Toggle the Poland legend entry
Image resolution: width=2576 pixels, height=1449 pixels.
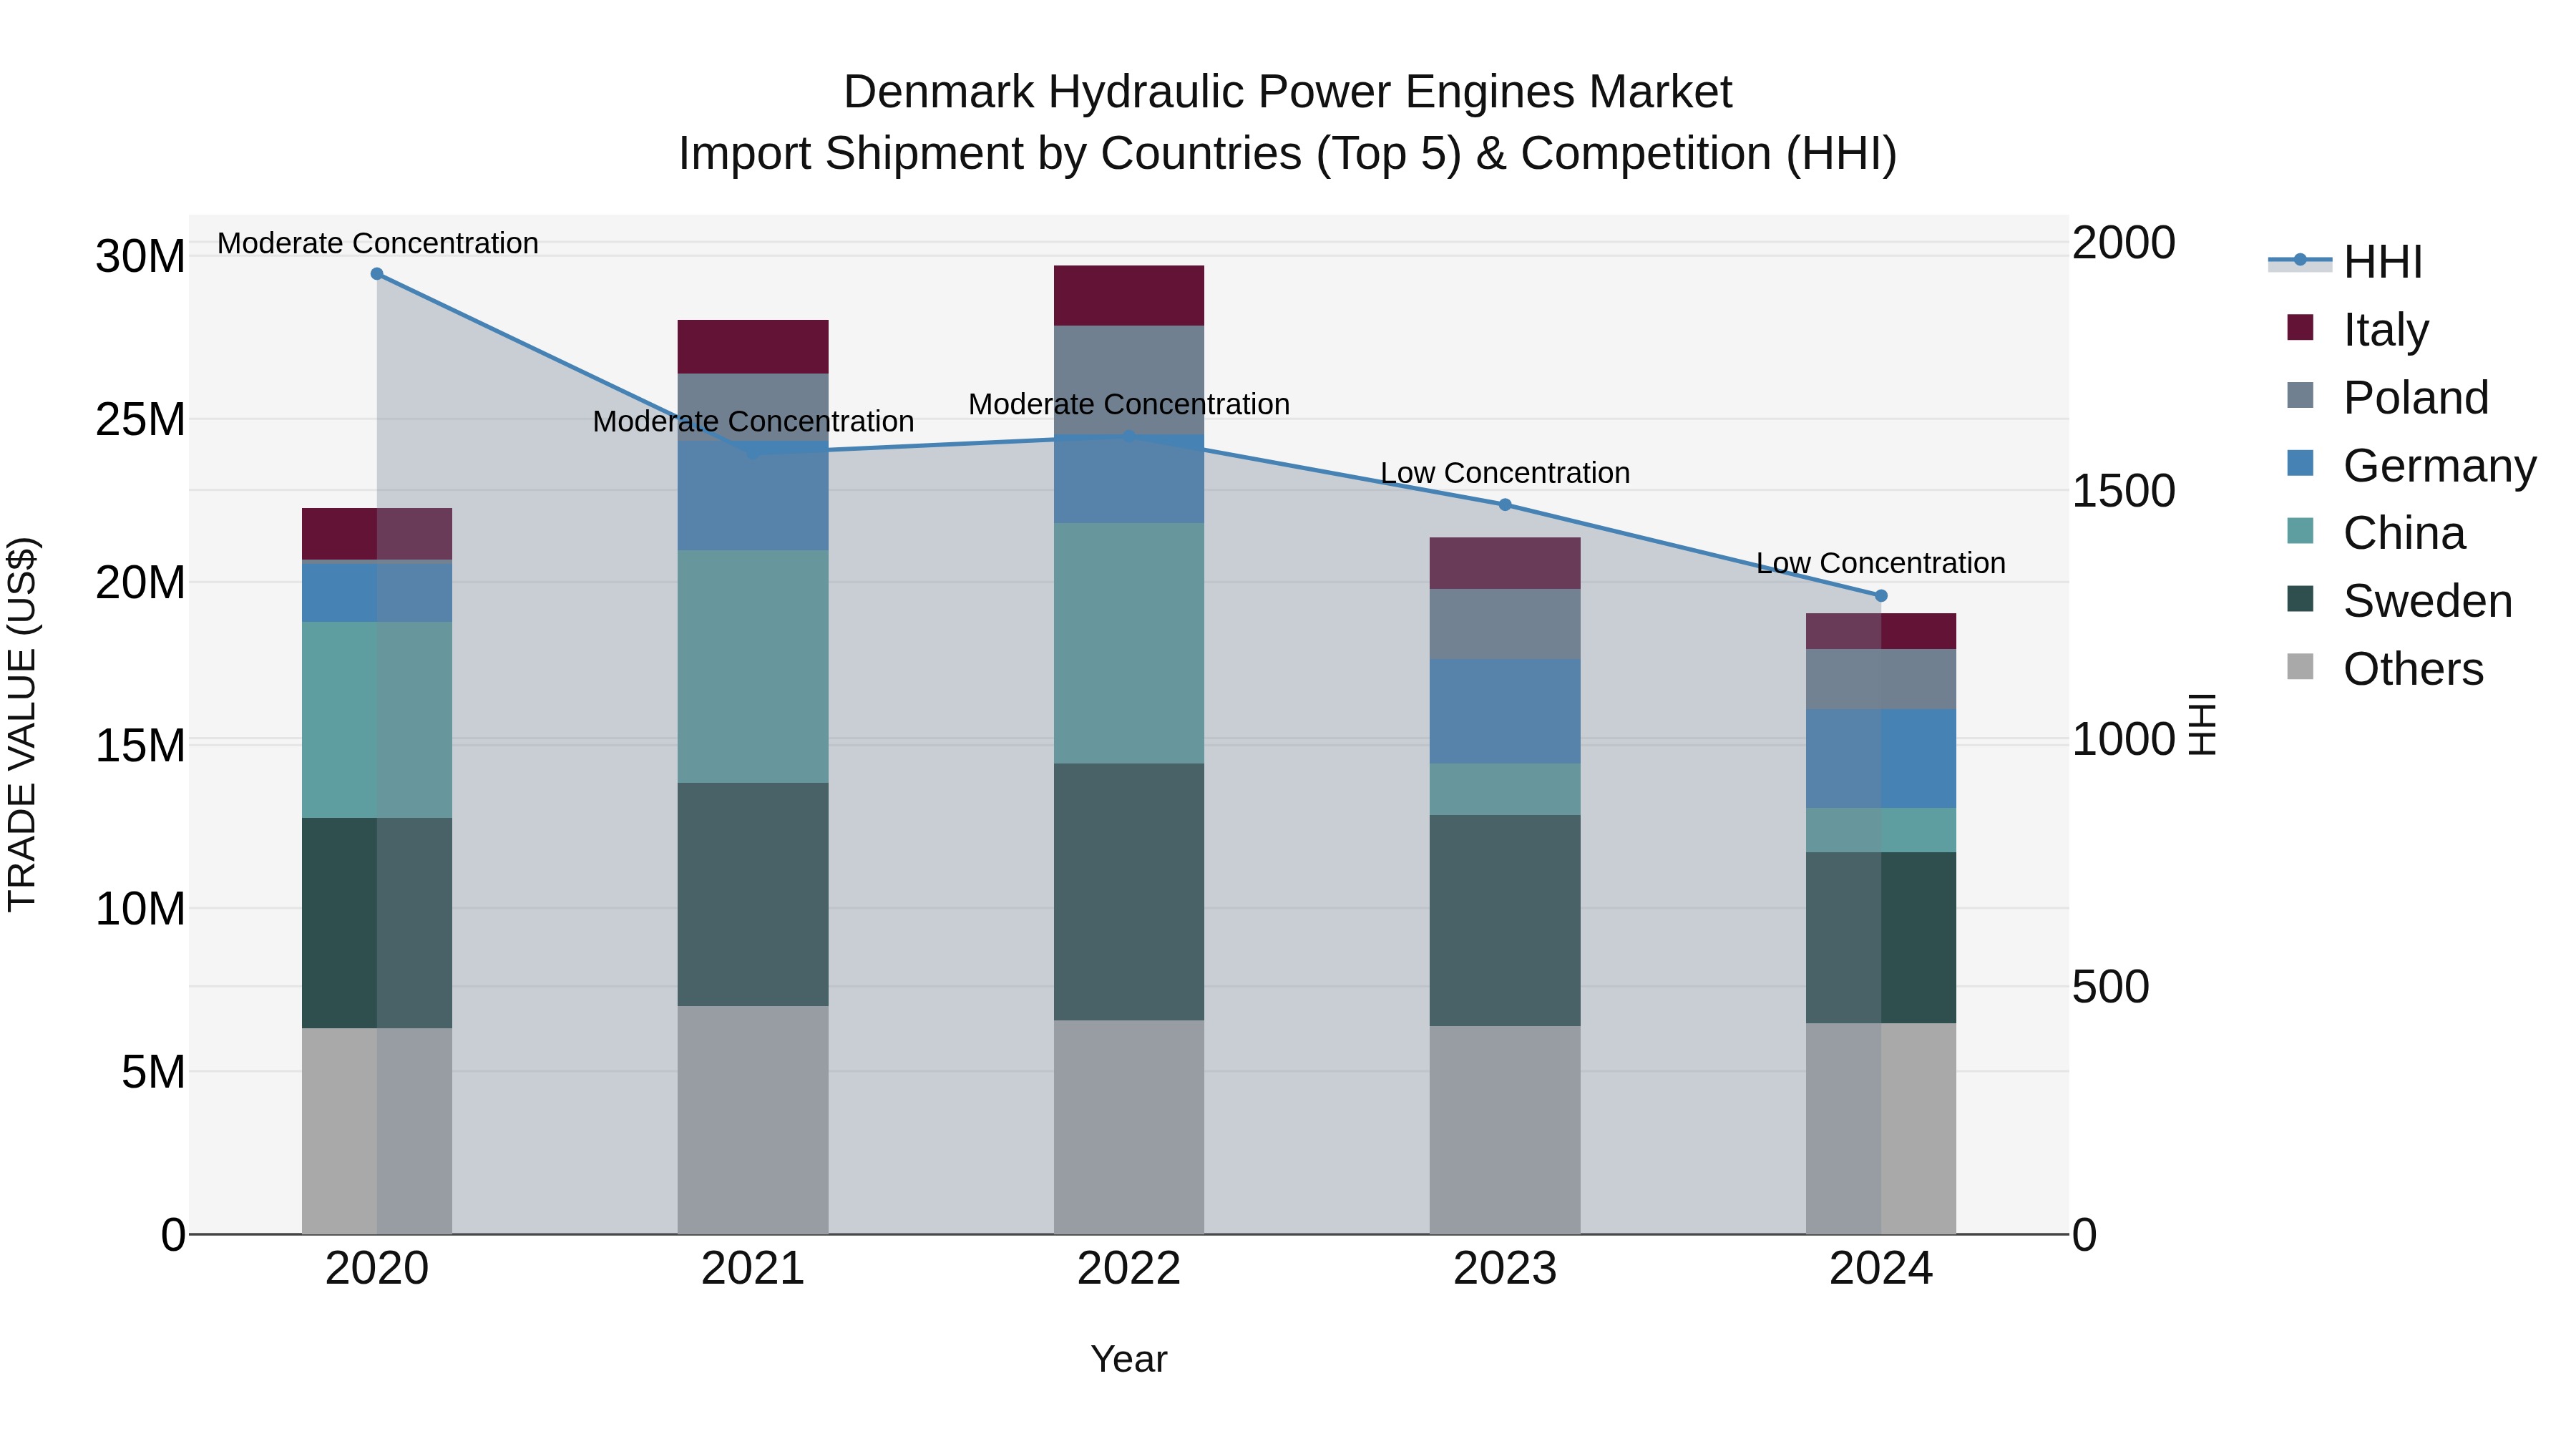click(x=2388, y=397)
